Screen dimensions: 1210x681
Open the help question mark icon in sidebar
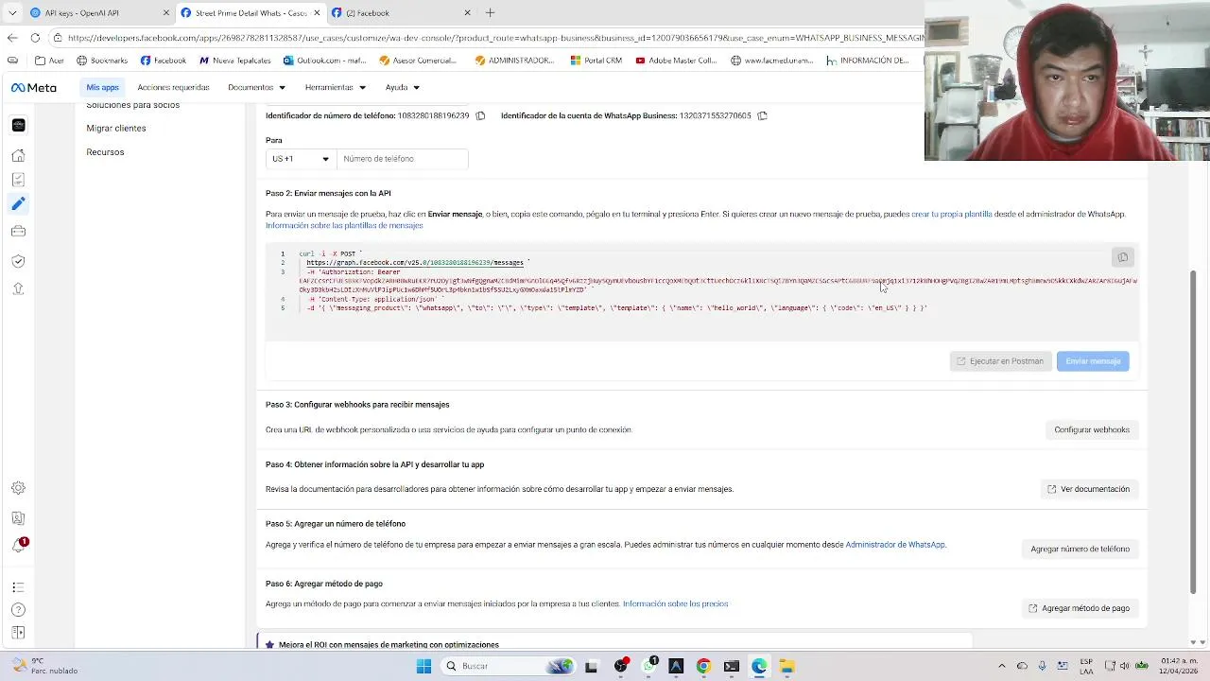pyautogui.click(x=18, y=610)
